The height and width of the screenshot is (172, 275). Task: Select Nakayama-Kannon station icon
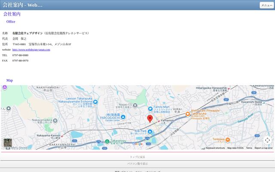pyautogui.click(x=62, y=136)
